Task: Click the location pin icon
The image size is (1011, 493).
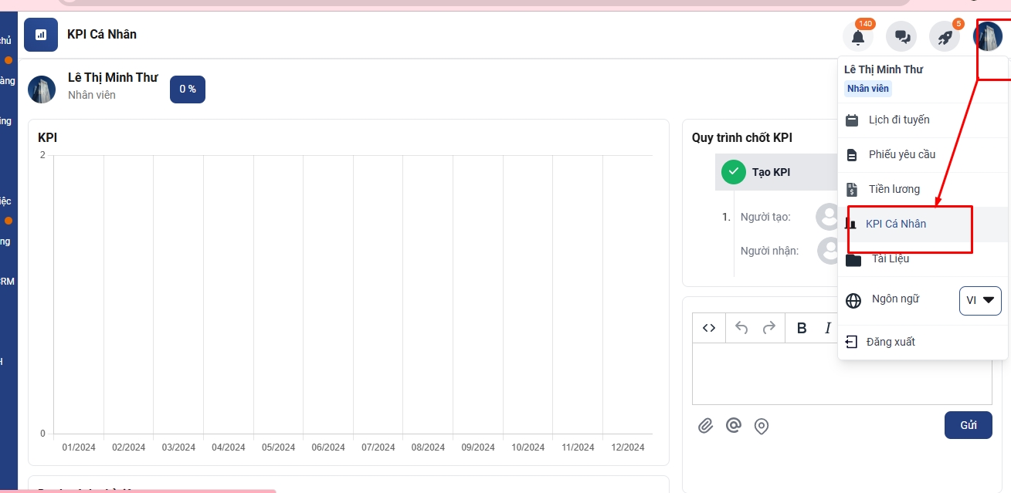Action: pyautogui.click(x=762, y=426)
